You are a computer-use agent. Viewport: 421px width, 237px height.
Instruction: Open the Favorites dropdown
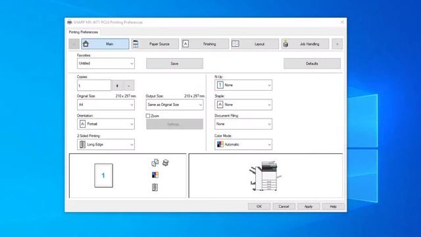106,63
